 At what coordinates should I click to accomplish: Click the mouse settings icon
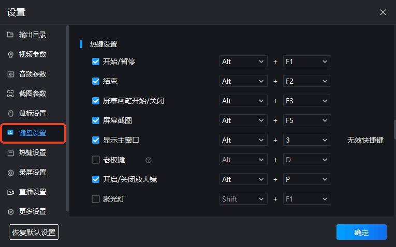10,113
